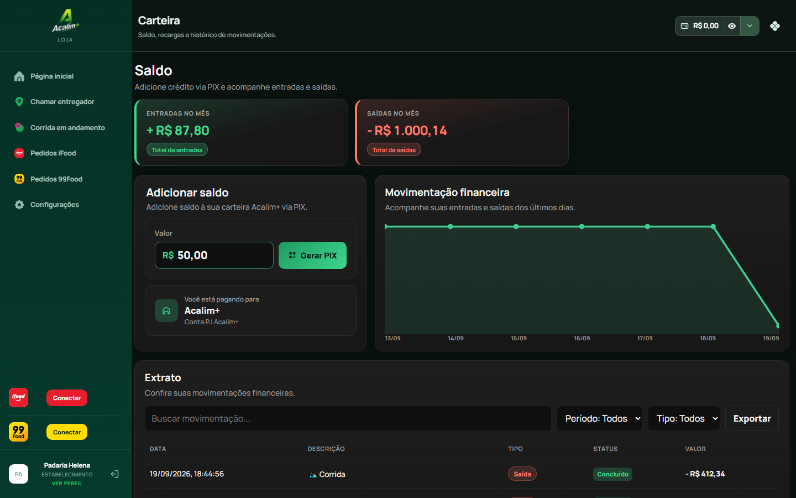The height and width of the screenshot is (498, 796).
Task: Click the PA profile avatar
Action: coord(19,474)
